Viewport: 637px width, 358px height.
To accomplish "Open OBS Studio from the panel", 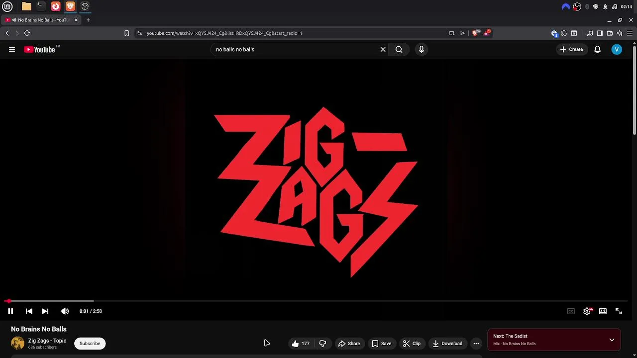I will coord(85,6).
